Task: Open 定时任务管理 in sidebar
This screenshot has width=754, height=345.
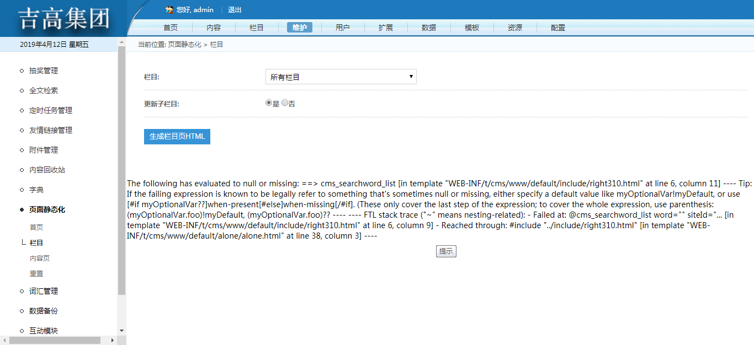Action: pos(51,110)
